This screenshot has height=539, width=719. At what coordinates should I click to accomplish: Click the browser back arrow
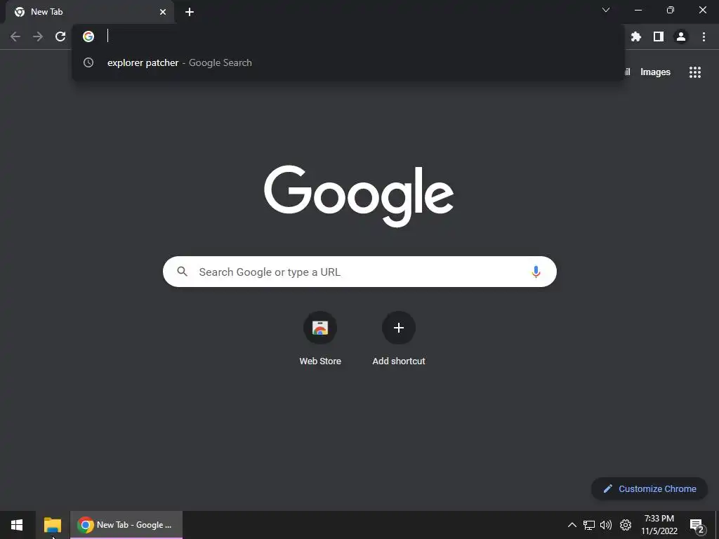(x=15, y=36)
